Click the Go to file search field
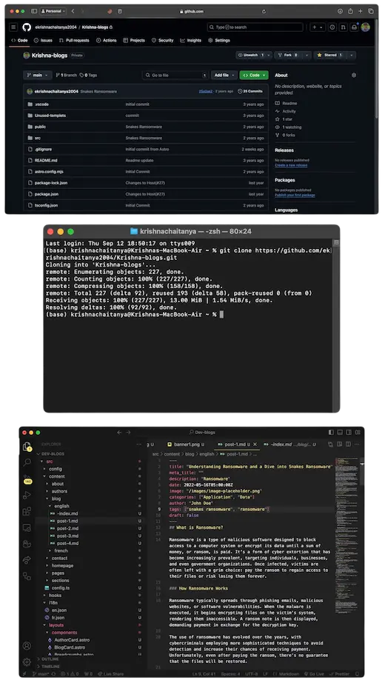385x683 pixels. pyautogui.click(x=175, y=75)
